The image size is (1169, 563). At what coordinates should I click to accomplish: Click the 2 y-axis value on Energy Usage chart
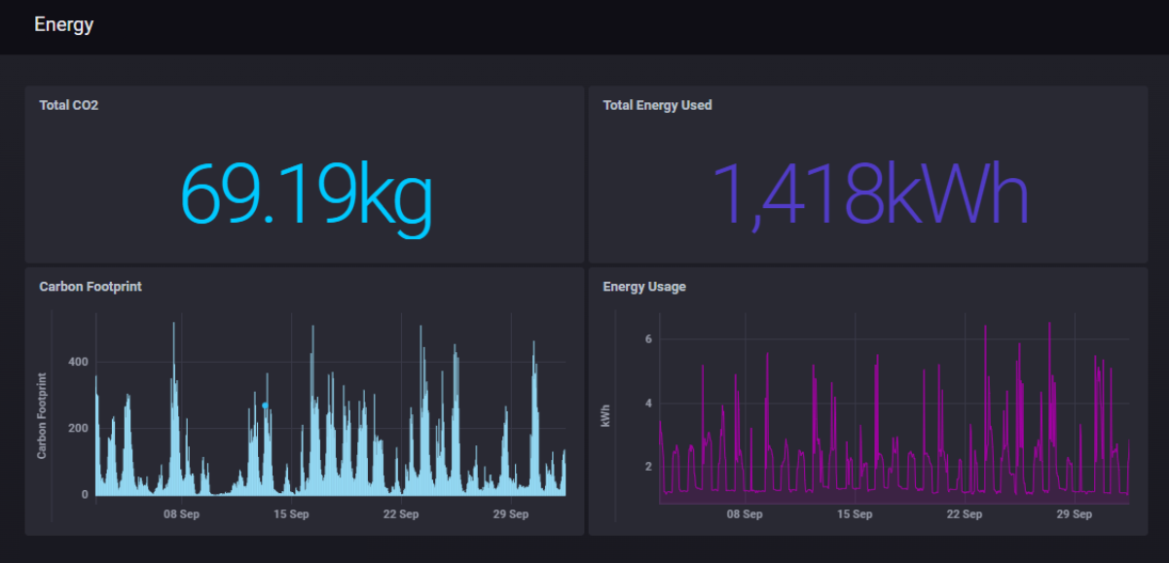coord(648,467)
